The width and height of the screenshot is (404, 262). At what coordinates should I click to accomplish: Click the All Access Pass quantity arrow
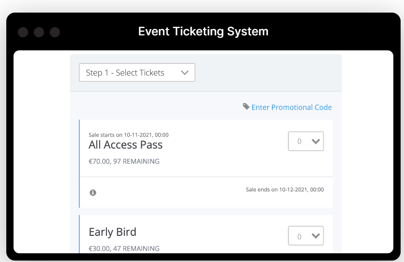click(316, 141)
